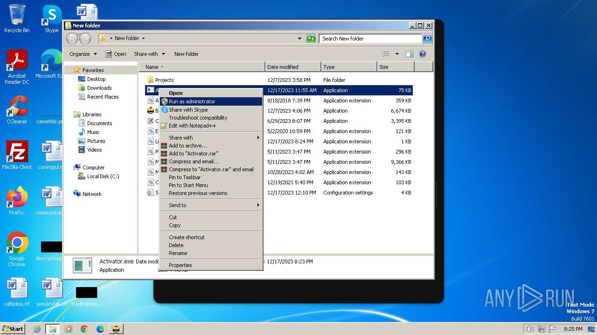Screen dimensions: 597x335
Task: Sort by the Type column header
Action: click(x=349, y=67)
